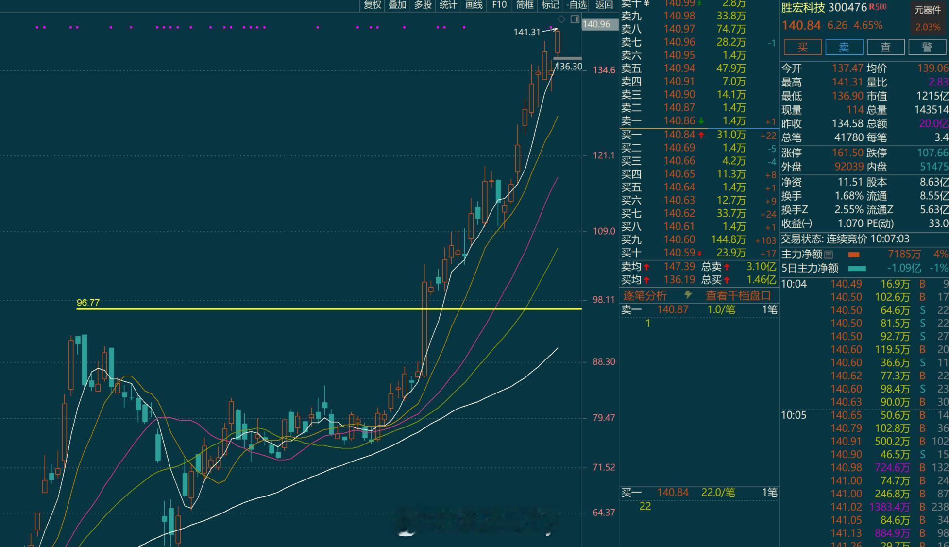Open the 元器件 sector box
This screenshot has height=547, width=949.
pos(928,18)
